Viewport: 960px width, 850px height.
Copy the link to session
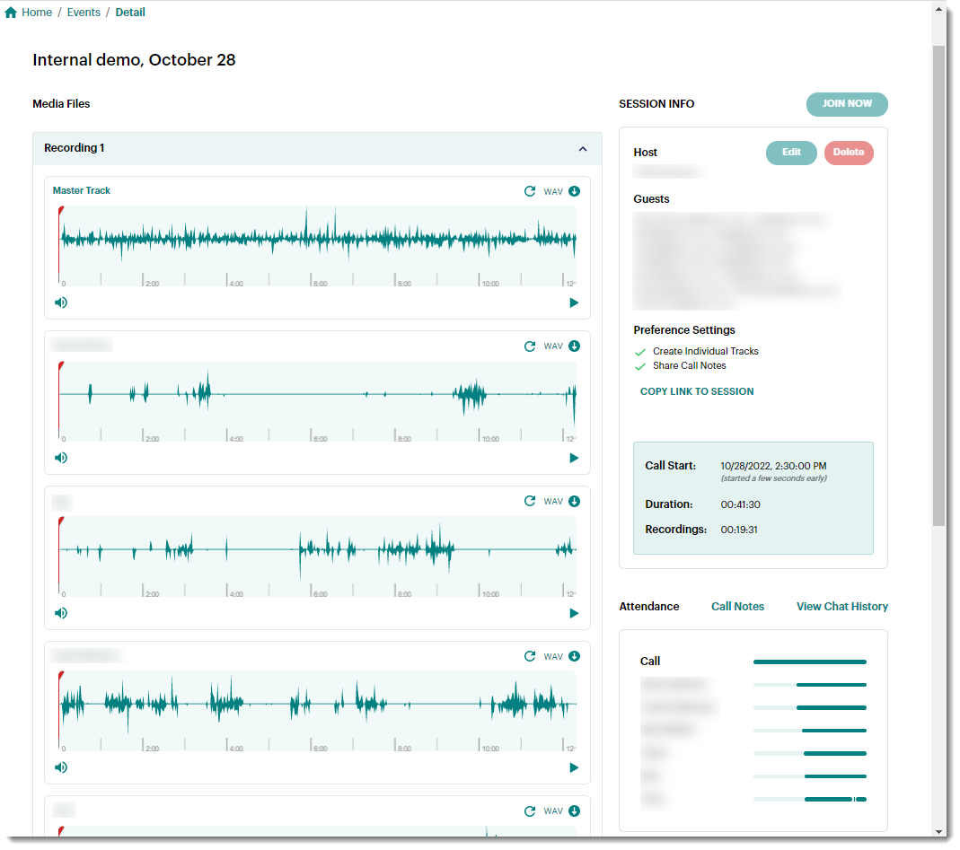[x=697, y=391]
